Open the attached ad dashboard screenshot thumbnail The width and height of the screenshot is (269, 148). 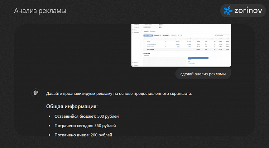click(x=181, y=45)
